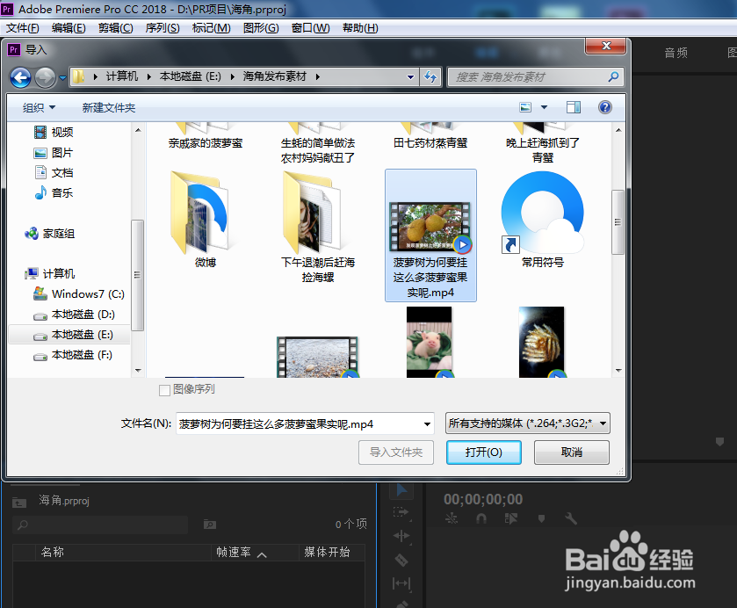Open drive 本地磁盘 (E:) in sidebar
The image size is (737, 608).
point(73,335)
